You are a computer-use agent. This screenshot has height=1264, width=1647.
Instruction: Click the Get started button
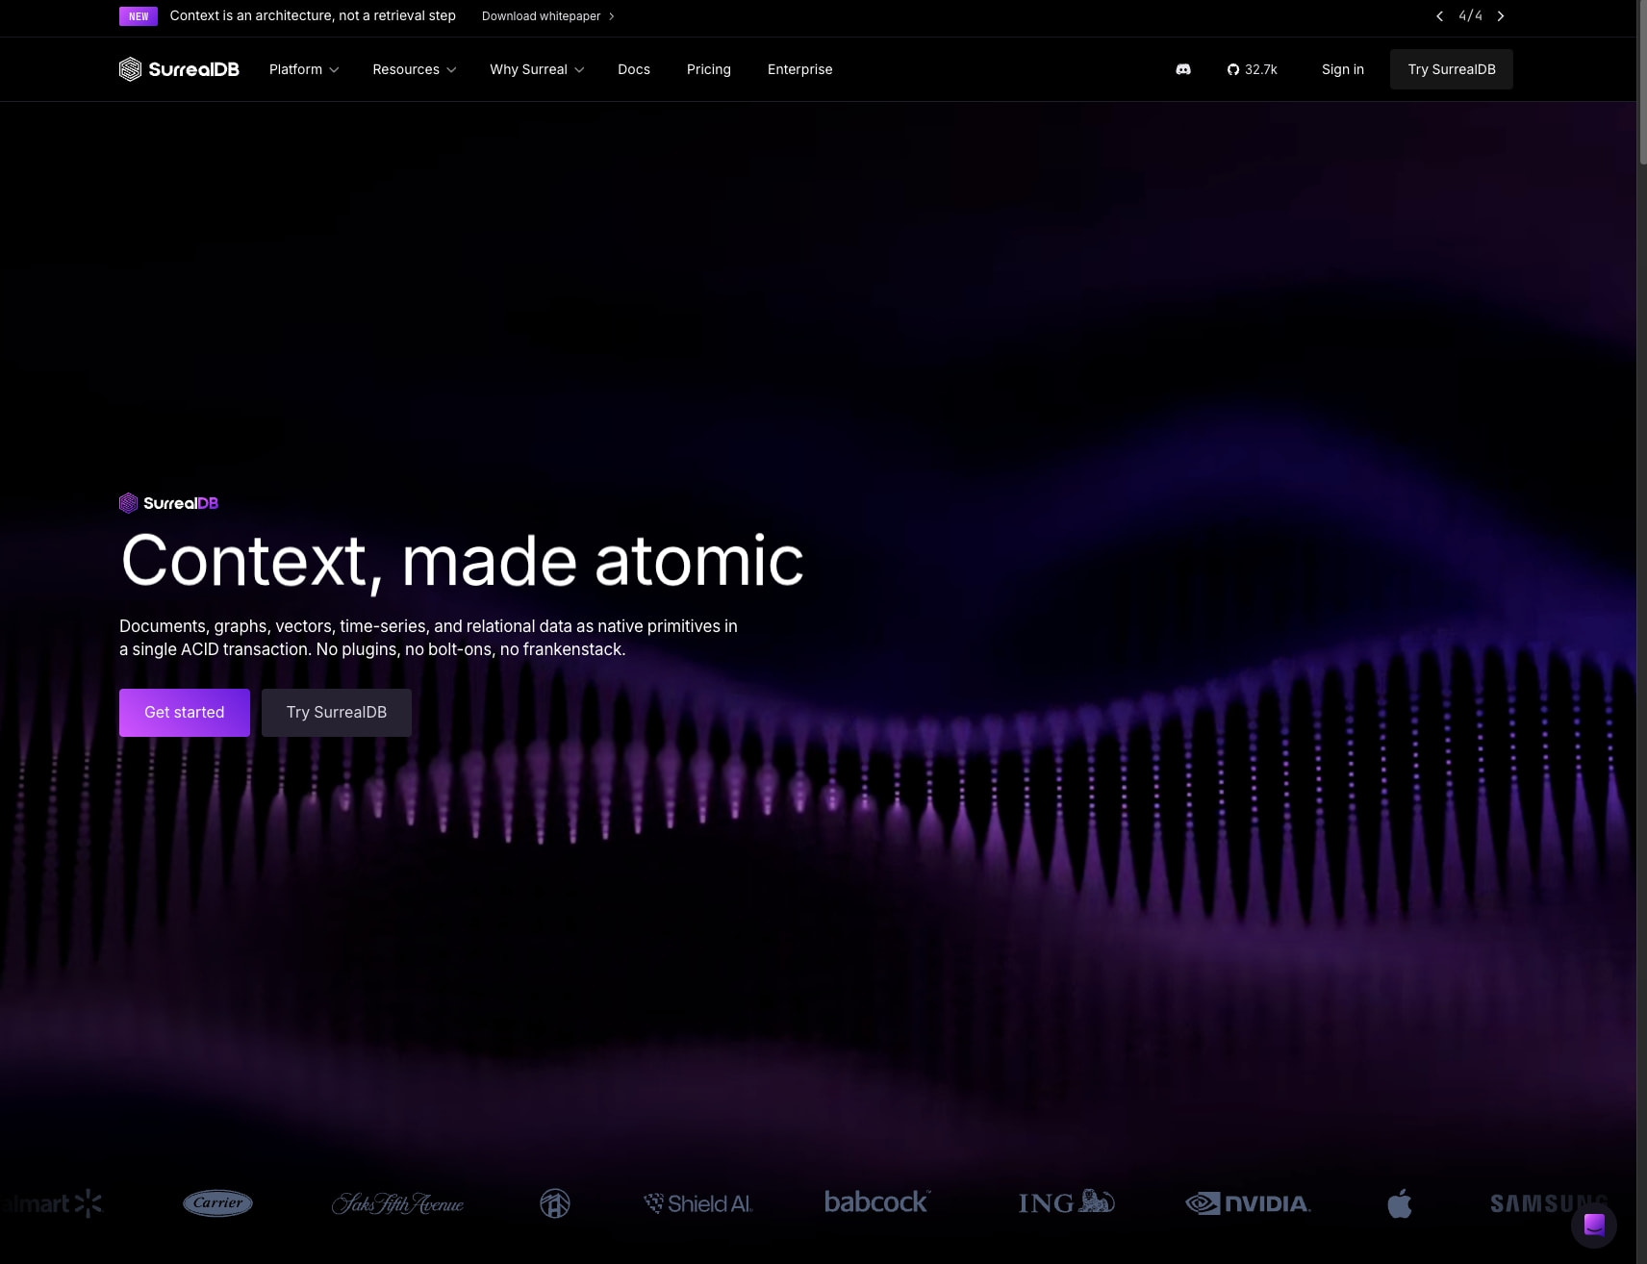point(185,713)
